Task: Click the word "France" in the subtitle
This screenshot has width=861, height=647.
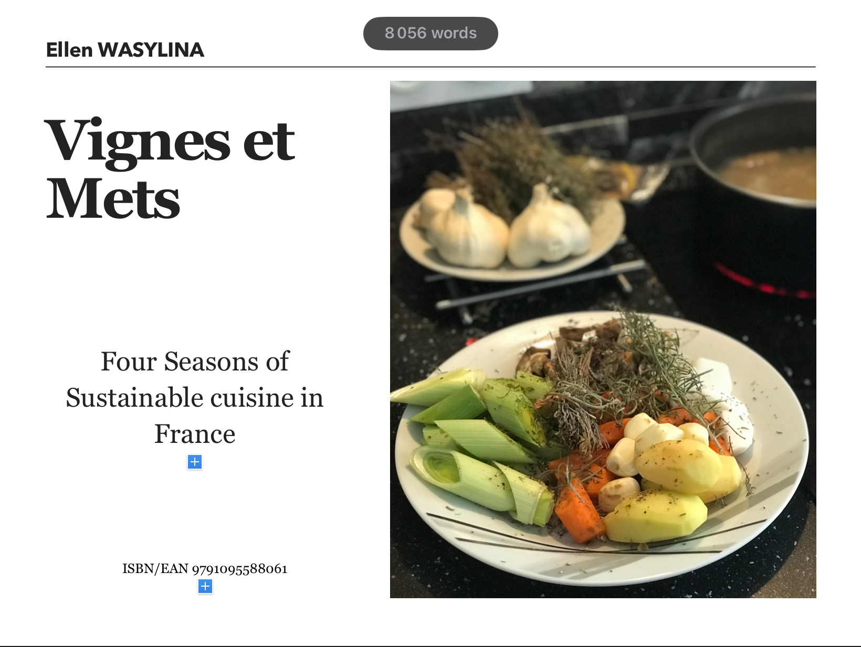Action: tap(195, 433)
